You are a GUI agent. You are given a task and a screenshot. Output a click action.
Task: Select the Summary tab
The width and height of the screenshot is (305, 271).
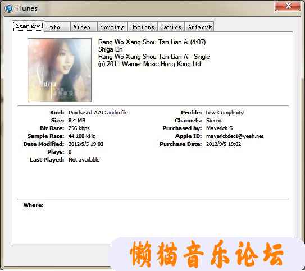point(28,26)
